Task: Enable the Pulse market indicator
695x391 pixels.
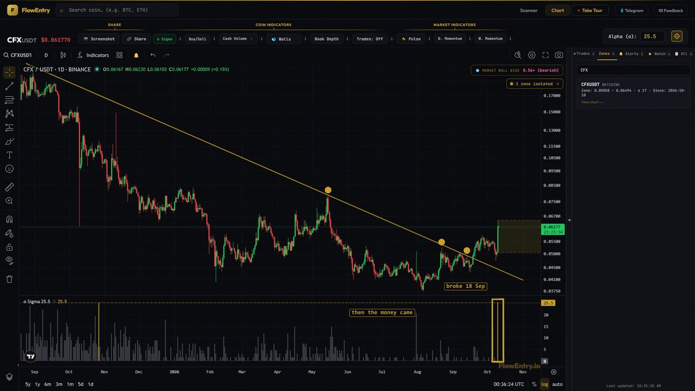Action: (x=412, y=39)
